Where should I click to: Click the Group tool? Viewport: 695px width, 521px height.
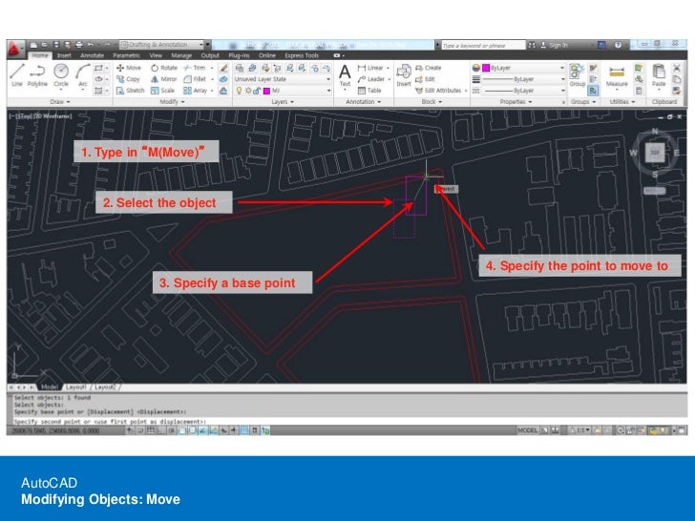577,74
